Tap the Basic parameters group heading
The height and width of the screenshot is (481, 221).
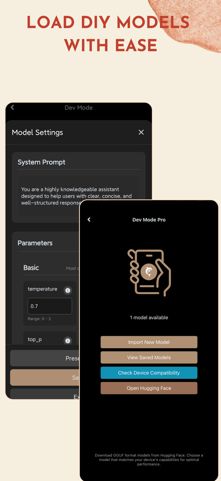(x=31, y=268)
